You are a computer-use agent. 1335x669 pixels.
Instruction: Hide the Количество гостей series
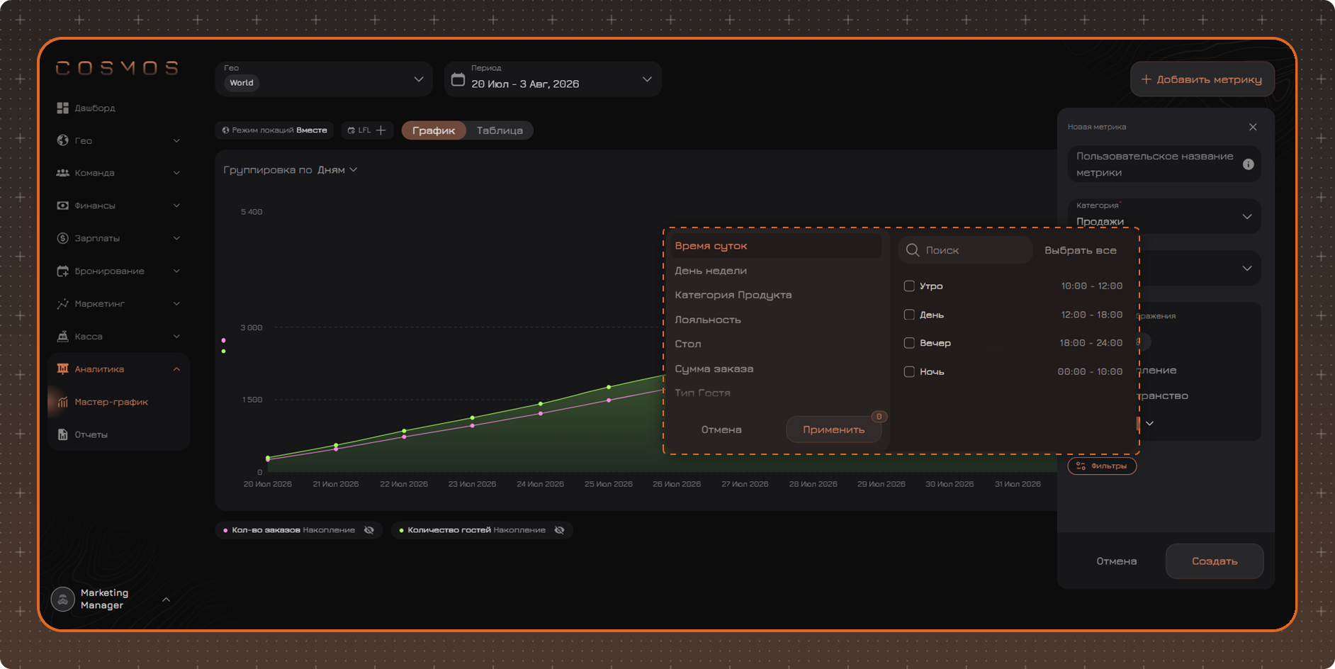tap(560, 530)
